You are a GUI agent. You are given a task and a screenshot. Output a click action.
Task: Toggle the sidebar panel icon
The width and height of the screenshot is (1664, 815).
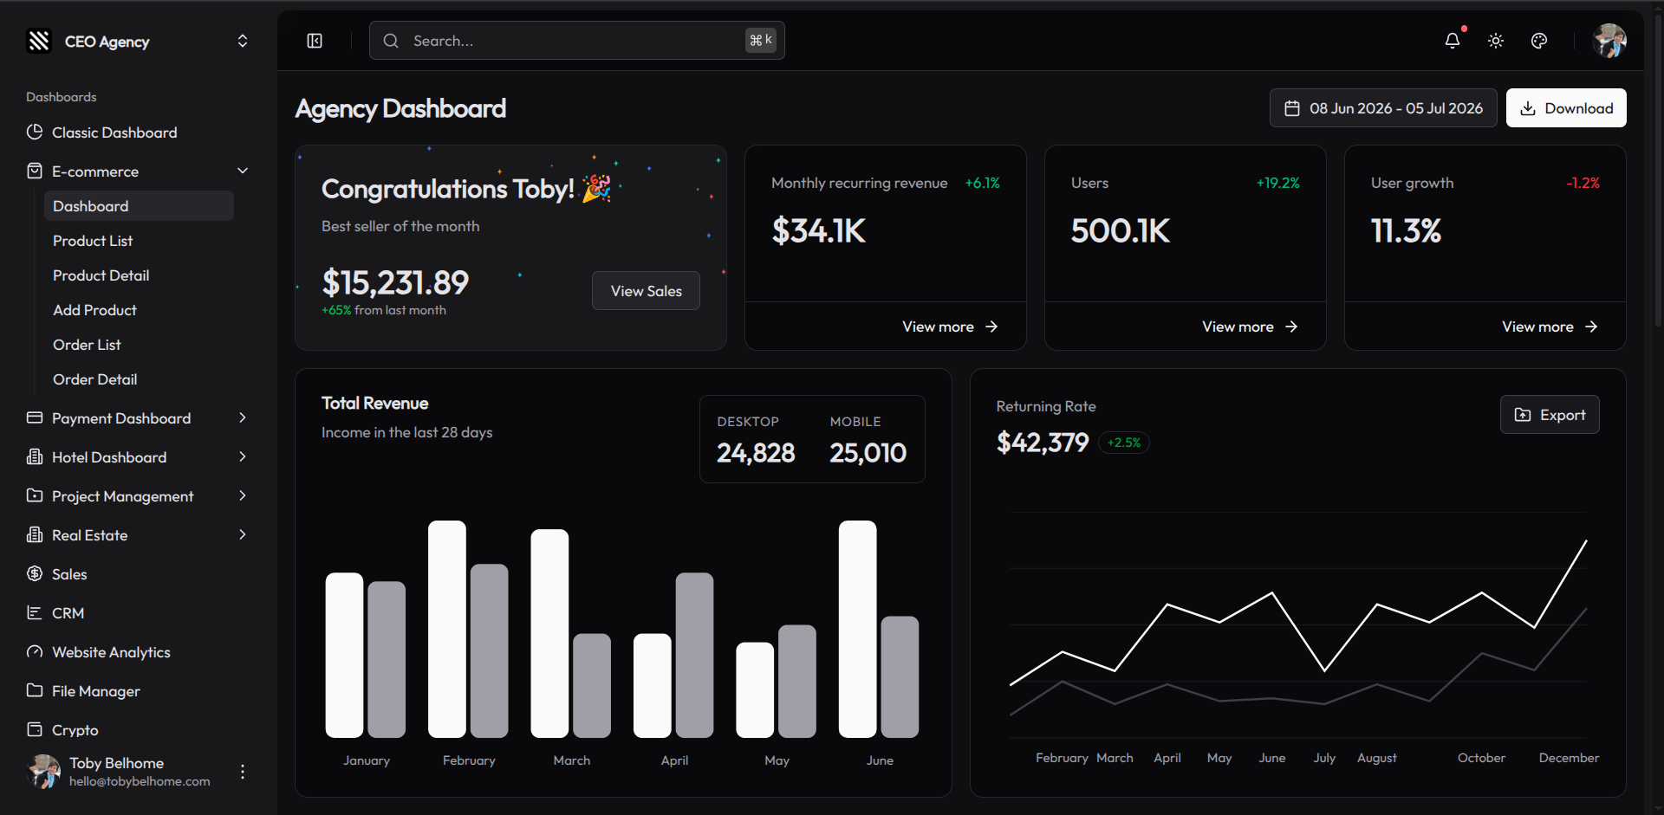[x=315, y=41]
